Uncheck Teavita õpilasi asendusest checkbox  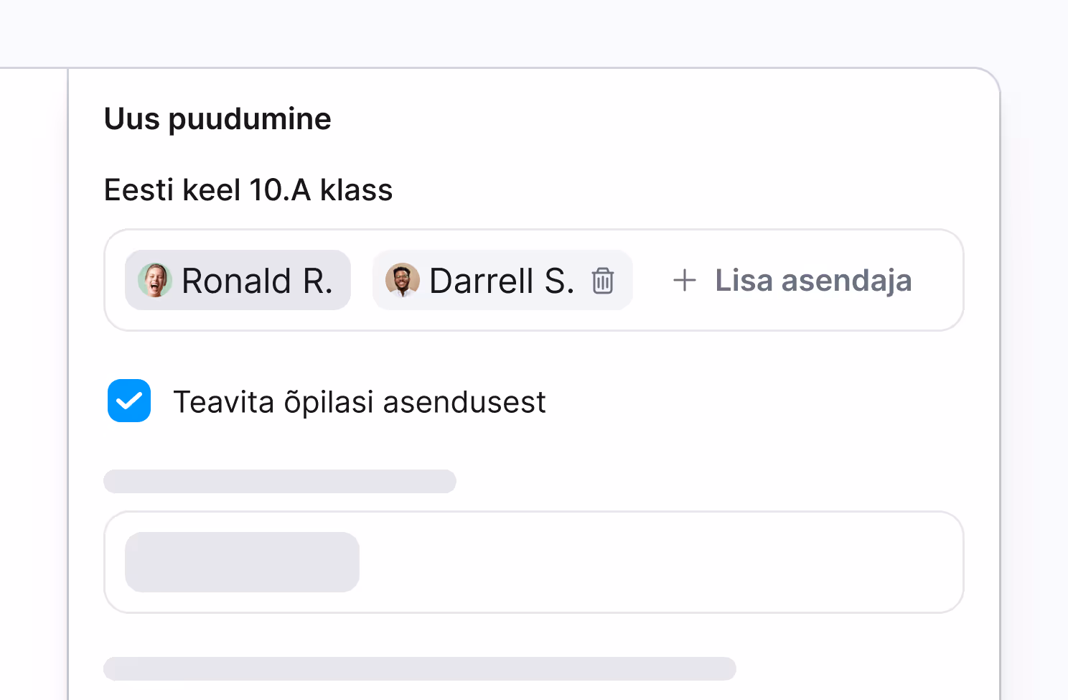[x=129, y=401]
